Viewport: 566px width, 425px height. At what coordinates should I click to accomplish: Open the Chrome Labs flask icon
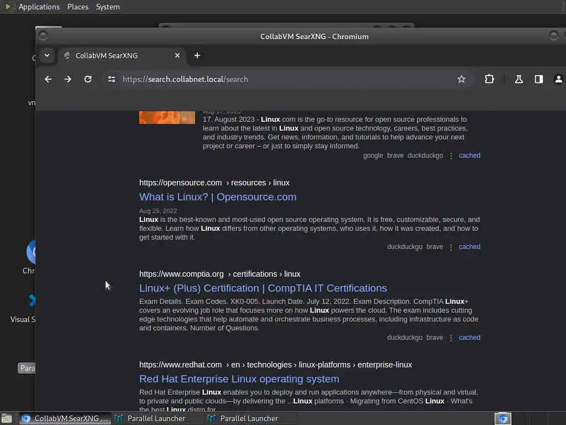(x=518, y=79)
